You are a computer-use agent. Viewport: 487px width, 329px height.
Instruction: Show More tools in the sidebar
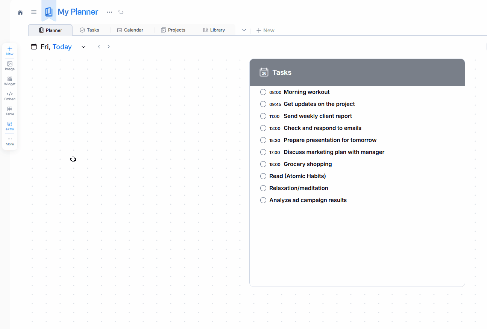[x=10, y=141]
